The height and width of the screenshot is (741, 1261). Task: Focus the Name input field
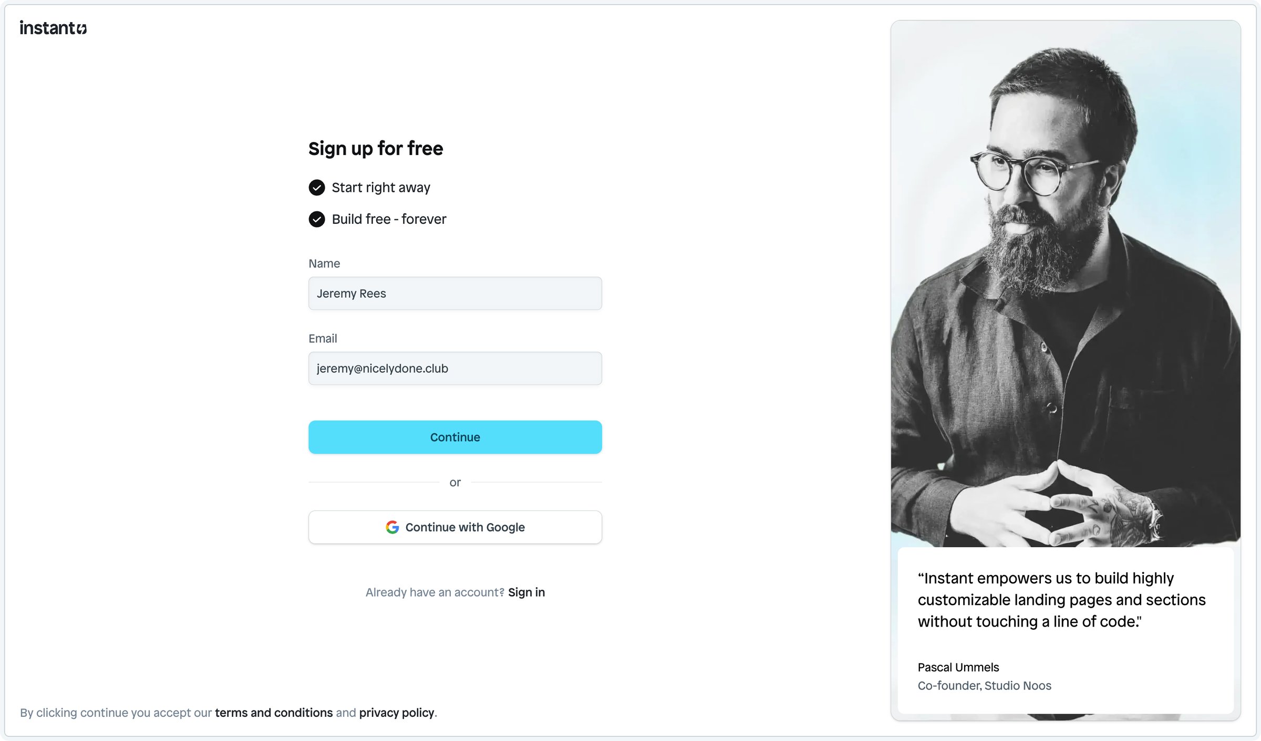pyautogui.click(x=455, y=294)
